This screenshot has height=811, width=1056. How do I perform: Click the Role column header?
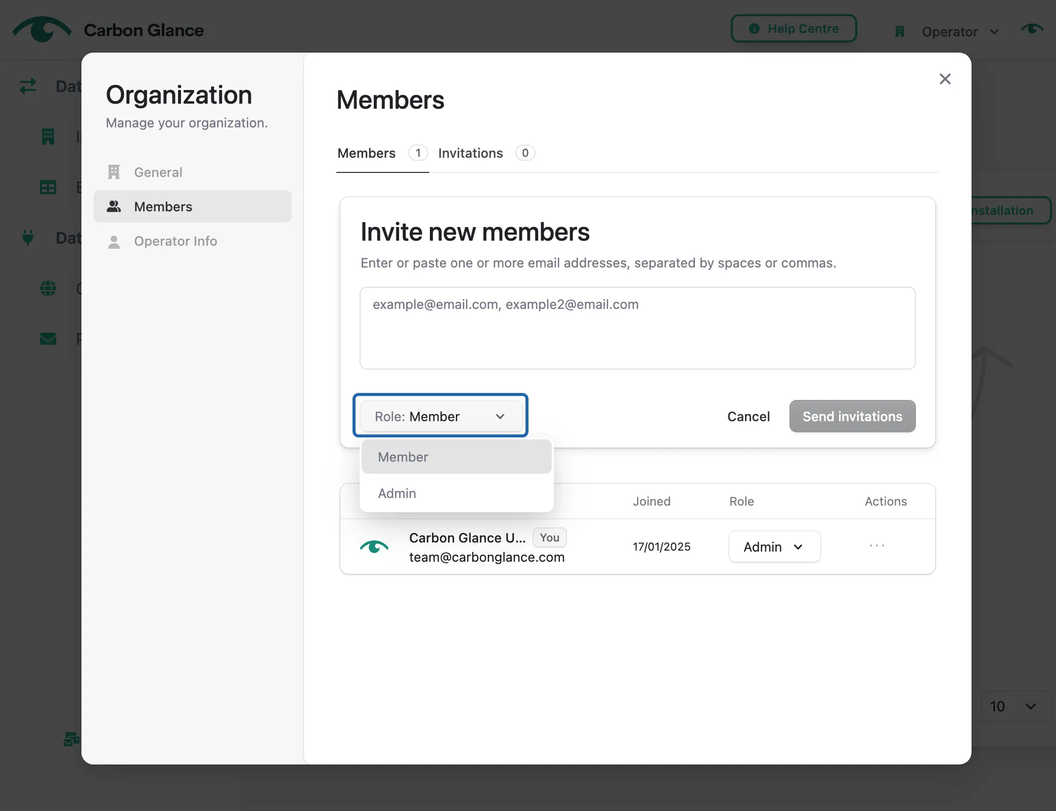pos(741,502)
